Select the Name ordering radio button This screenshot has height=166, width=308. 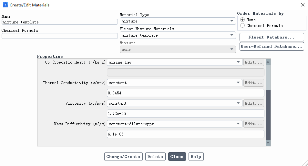(x=242, y=20)
